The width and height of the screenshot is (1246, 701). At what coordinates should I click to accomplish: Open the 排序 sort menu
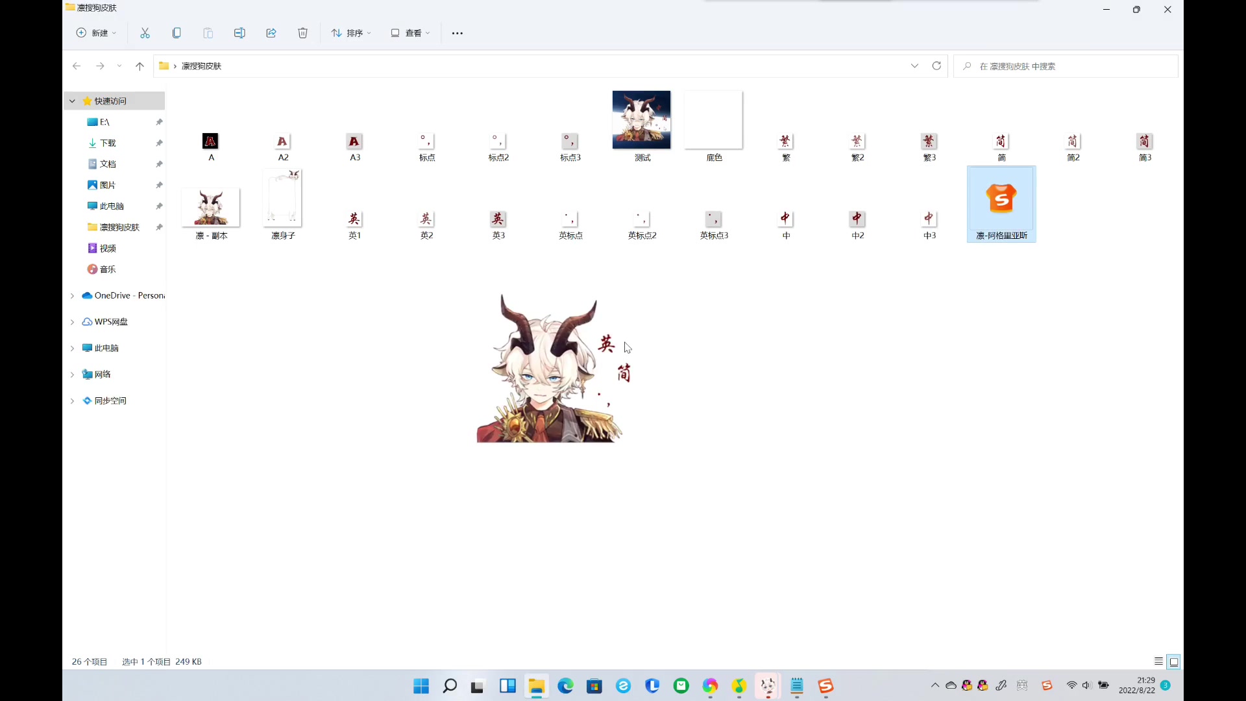pos(351,33)
